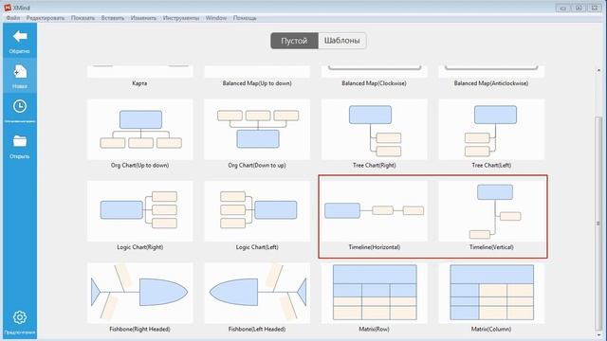Viewport: 607px width, 341px height.
Task: Pick the Logic Chart(Right) structure
Action: pyautogui.click(x=140, y=211)
